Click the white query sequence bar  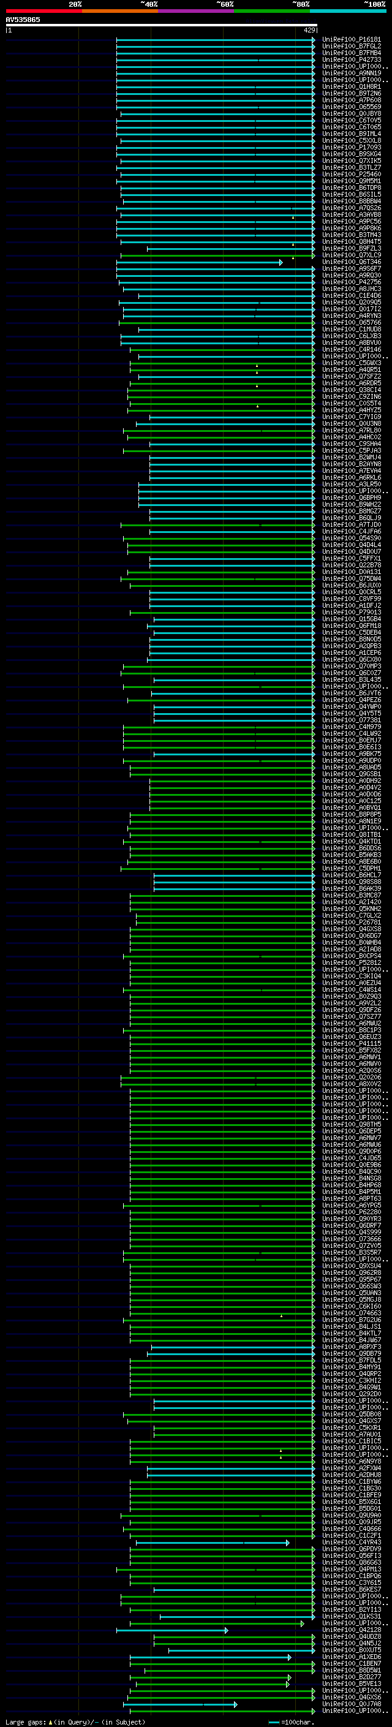coord(162,25)
